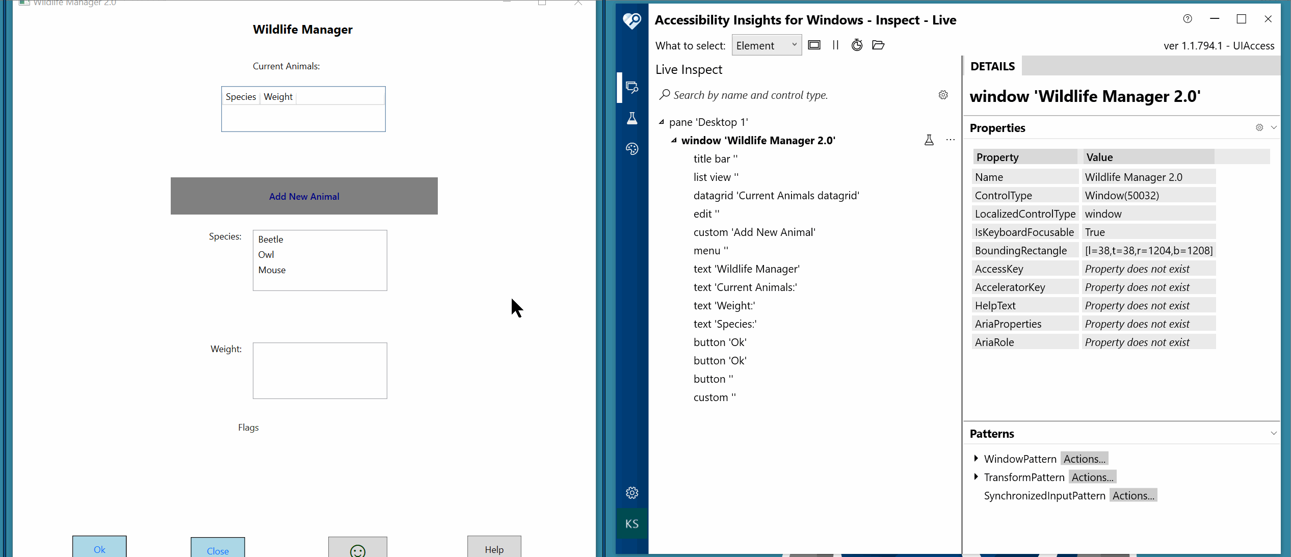1291x557 pixels.
Task: Click the smiley face button in Wildlife Manager
Action: [357, 551]
